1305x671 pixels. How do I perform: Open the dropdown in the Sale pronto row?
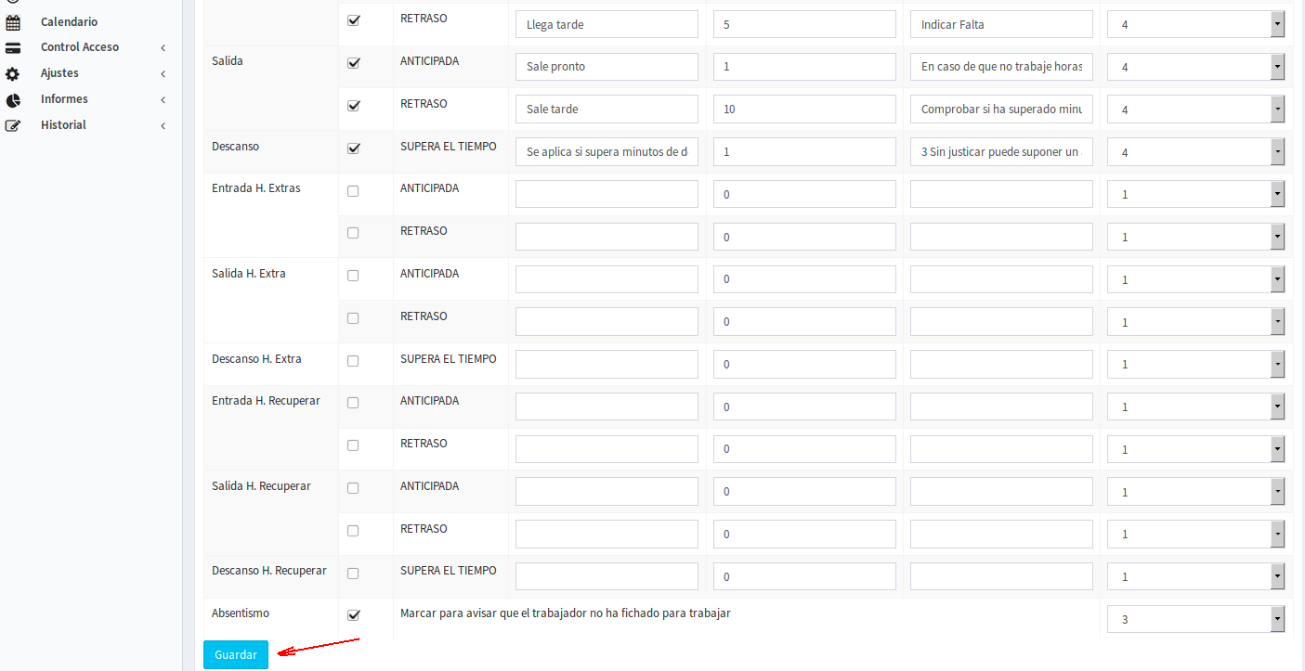pos(1196,67)
